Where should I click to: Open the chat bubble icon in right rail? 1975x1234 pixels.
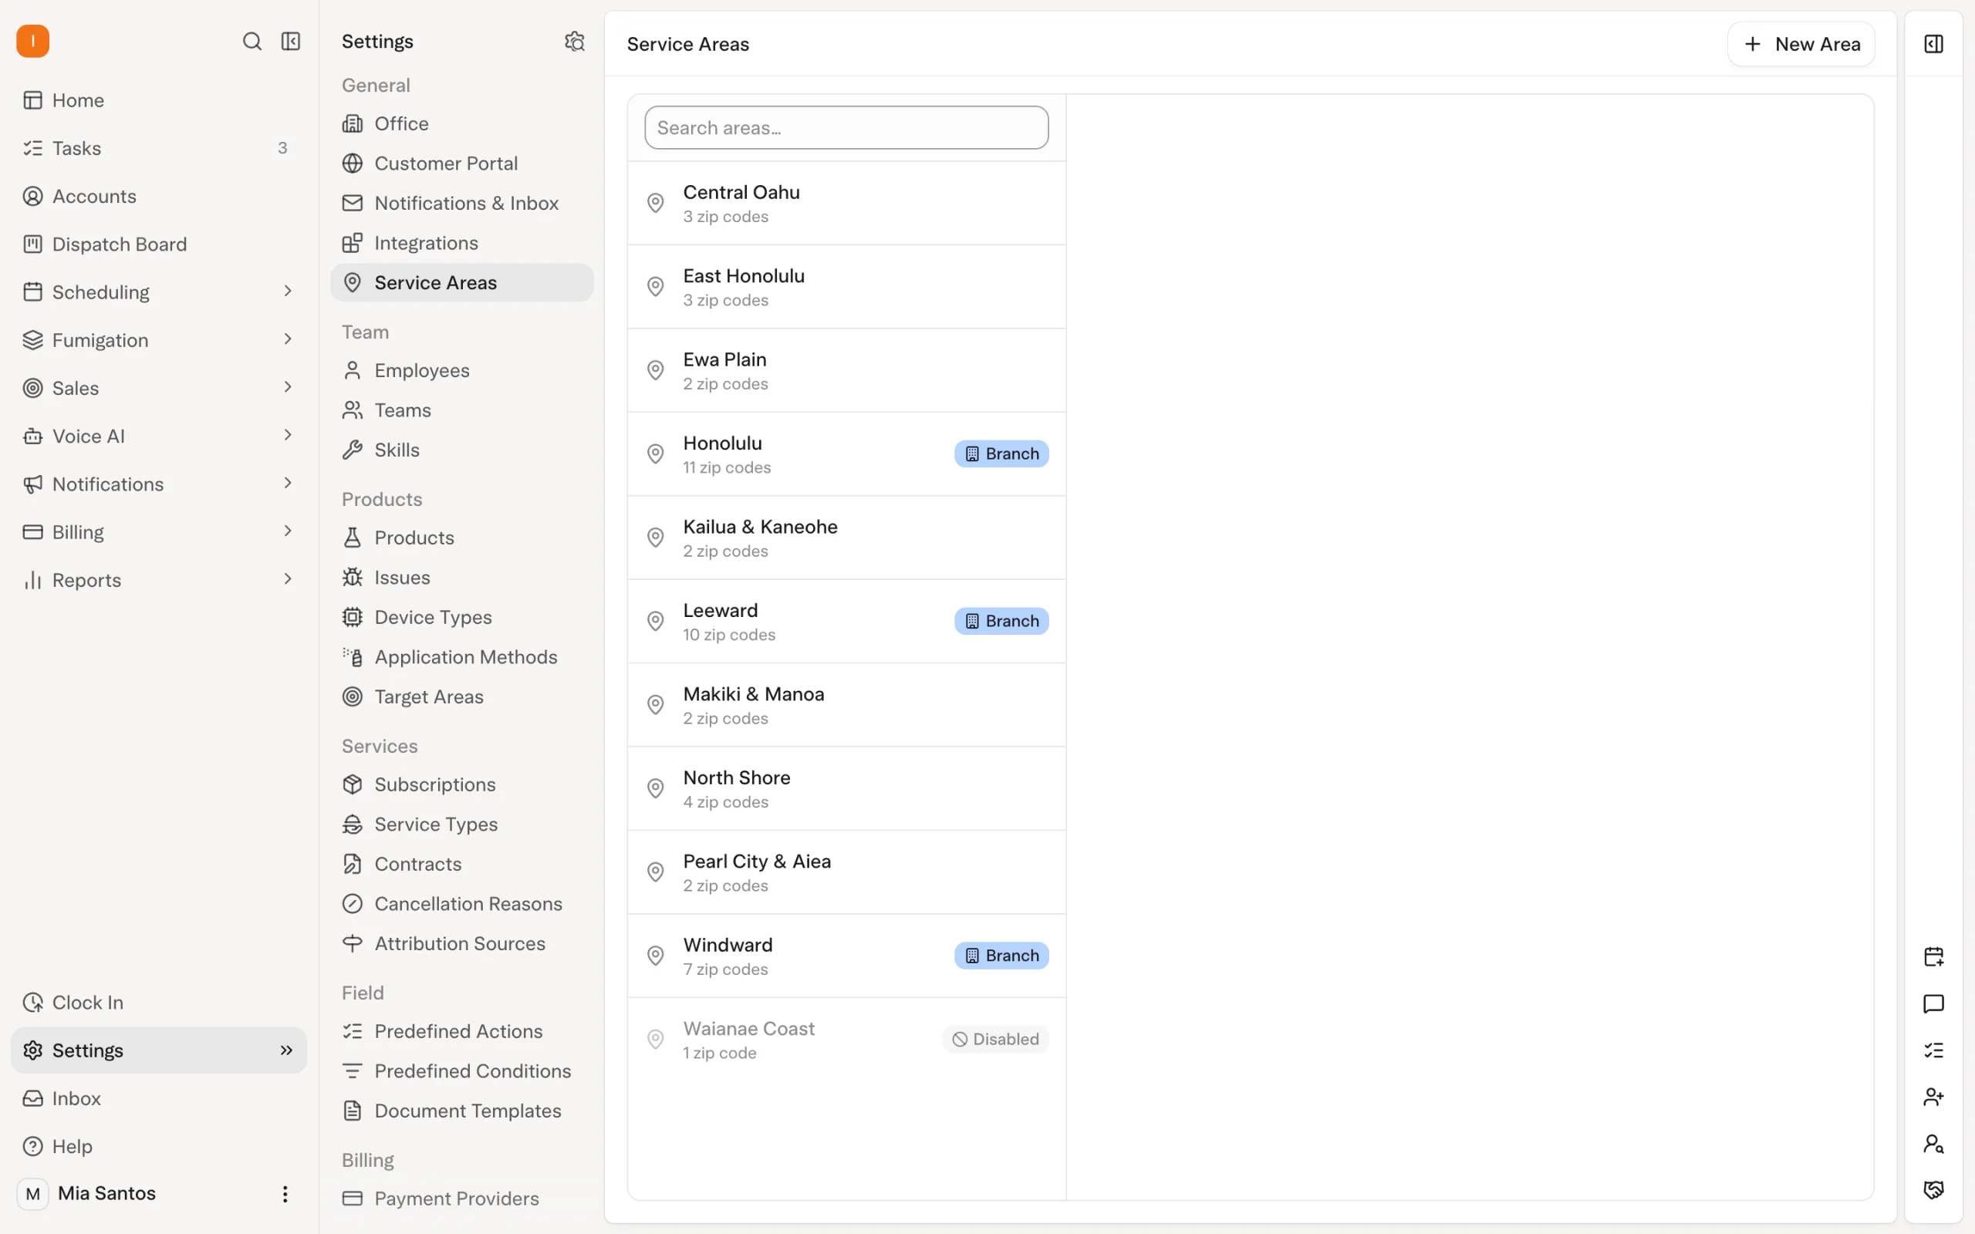[1933, 1003]
